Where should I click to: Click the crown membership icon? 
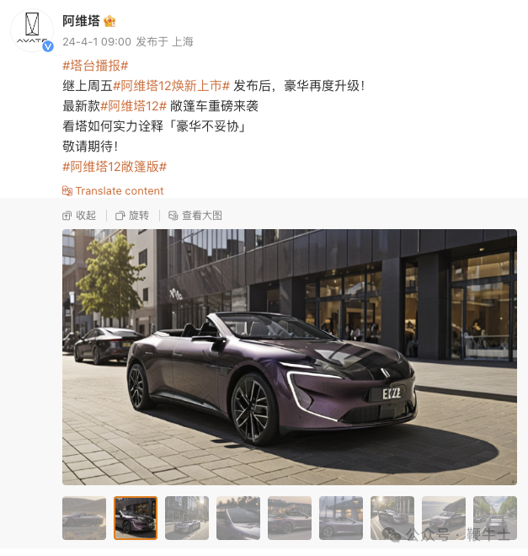109,21
